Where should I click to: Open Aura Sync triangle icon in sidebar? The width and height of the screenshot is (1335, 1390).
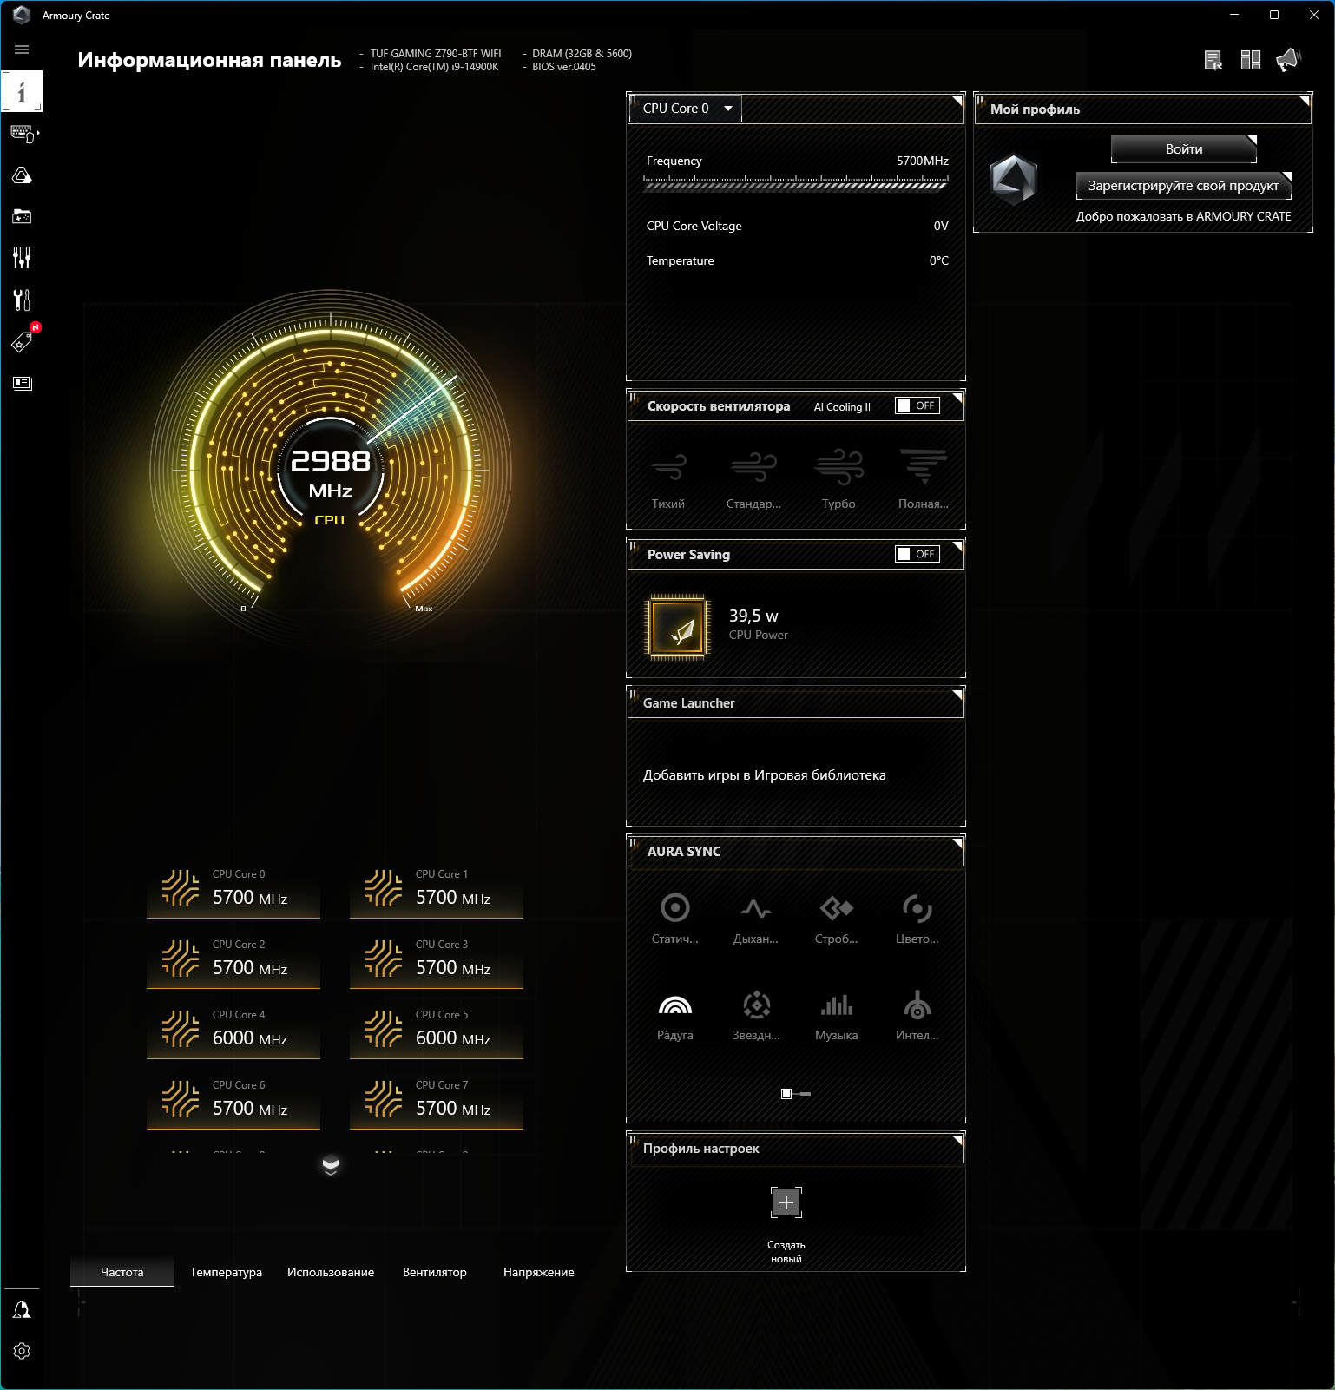tap(22, 175)
